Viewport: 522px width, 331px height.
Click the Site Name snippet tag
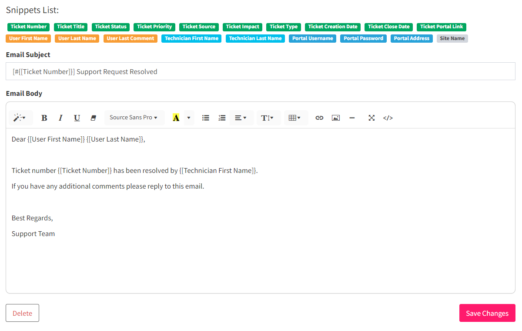(452, 39)
